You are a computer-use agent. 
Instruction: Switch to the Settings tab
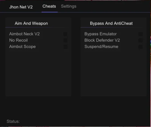[69, 6]
